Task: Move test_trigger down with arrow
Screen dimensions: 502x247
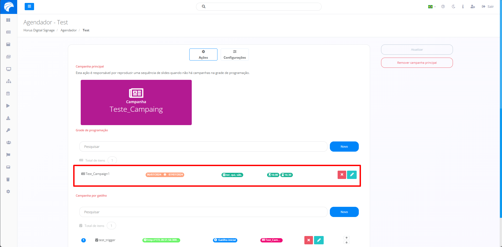Action: 346,242
